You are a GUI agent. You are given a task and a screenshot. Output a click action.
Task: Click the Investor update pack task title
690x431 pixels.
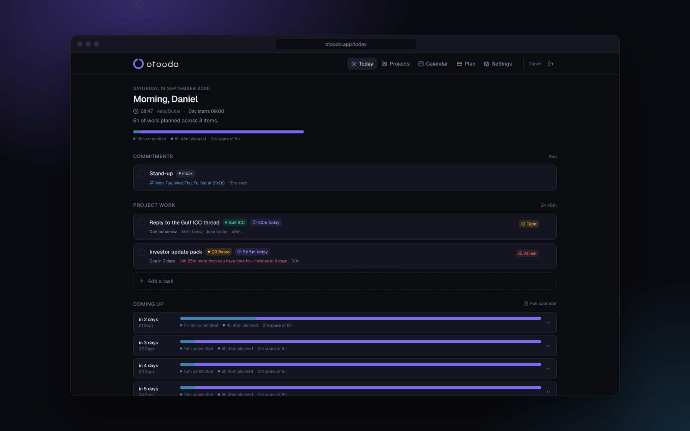[x=176, y=252]
